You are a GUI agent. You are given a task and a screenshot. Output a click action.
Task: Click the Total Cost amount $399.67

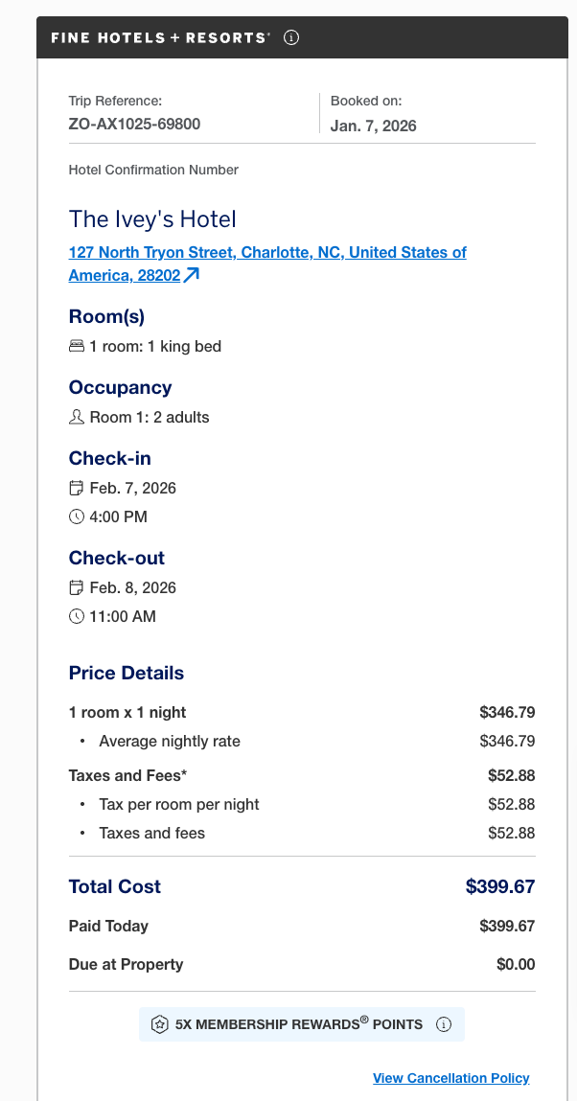pyautogui.click(x=499, y=887)
